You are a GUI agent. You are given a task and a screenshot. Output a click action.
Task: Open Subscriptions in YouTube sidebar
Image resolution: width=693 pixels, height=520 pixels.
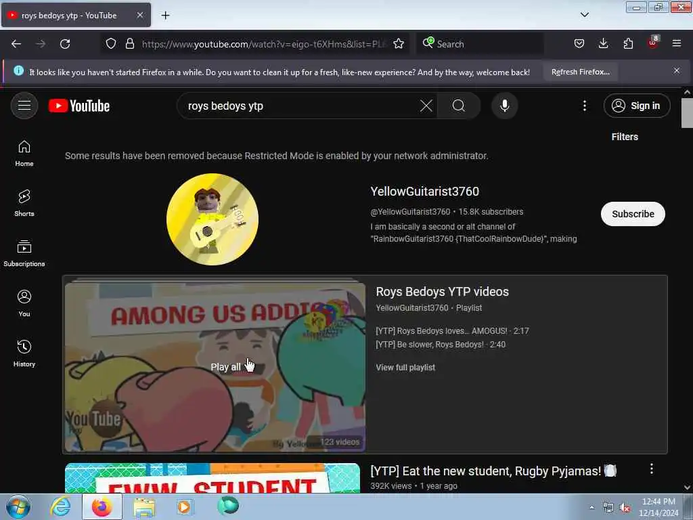point(24,253)
